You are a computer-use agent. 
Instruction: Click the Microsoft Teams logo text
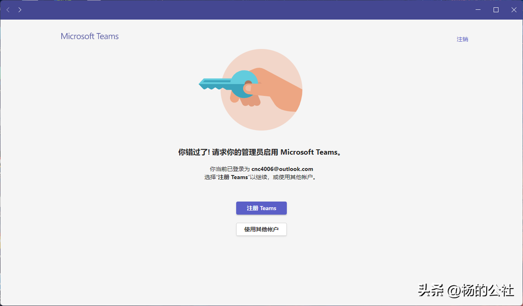(x=89, y=36)
